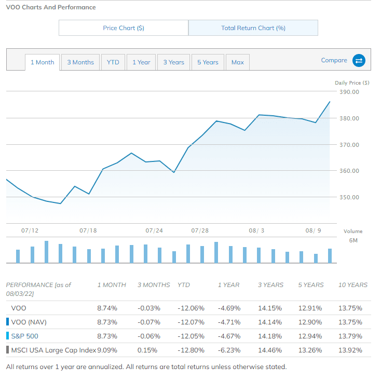Click the price line peak at chart's end

coord(330,102)
